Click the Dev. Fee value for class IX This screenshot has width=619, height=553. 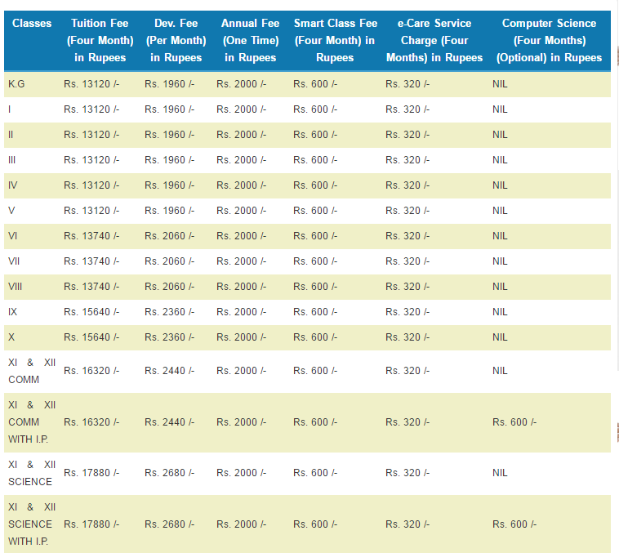tap(169, 312)
